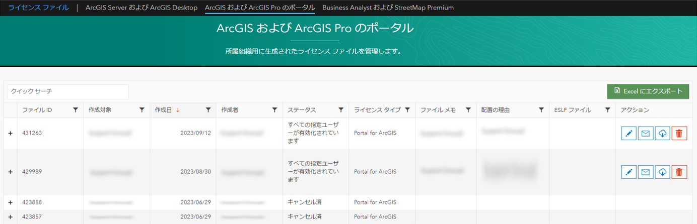
Task: Open filter for 作成対象 column
Action: [x=142, y=110]
